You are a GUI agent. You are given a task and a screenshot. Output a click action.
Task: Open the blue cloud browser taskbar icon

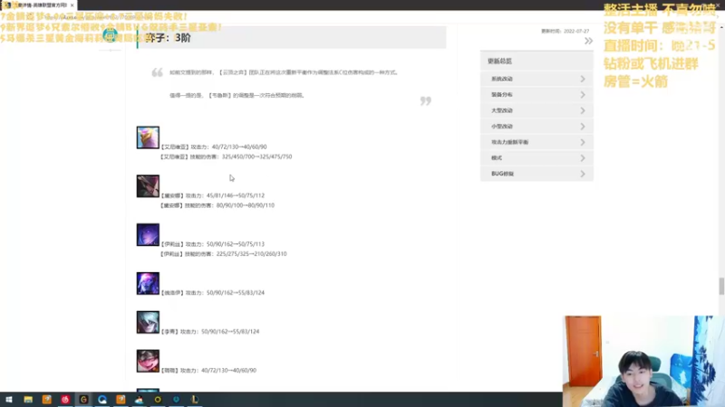[x=102, y=400]
